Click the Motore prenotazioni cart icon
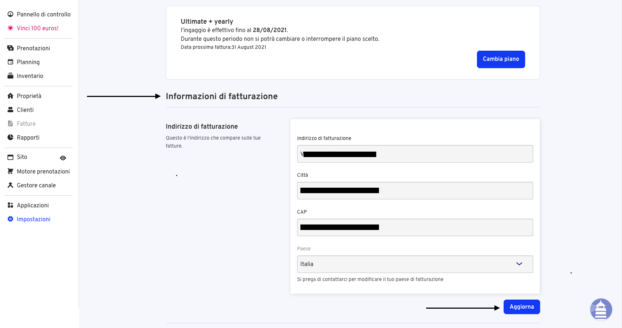 10,171
